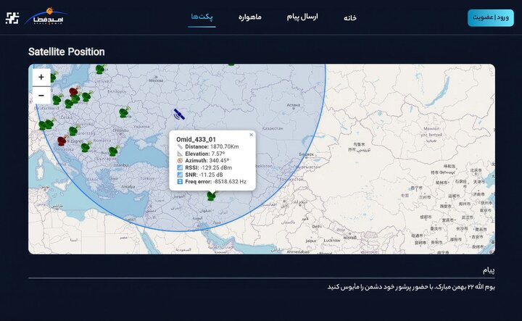Open the ارسال پیام (Send Message) page
The image size is (522, 321).
click(302, 17)
